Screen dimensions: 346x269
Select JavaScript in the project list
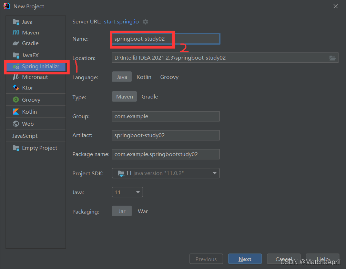pos(25,136)
